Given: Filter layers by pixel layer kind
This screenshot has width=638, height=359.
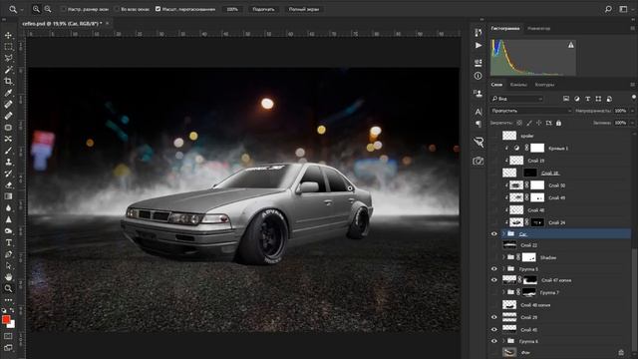Looking at the screenshot, I should point(566,99).
